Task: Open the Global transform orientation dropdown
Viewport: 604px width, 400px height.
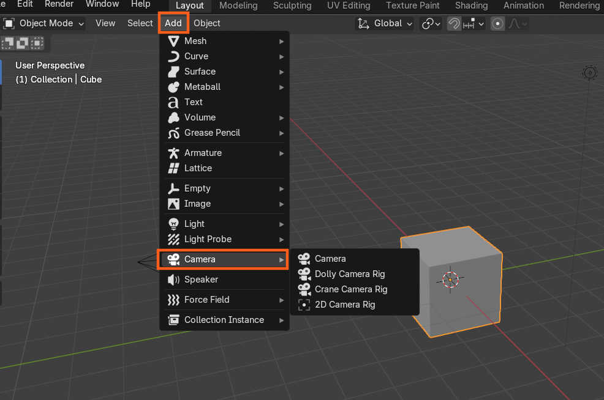Action: 385,23
